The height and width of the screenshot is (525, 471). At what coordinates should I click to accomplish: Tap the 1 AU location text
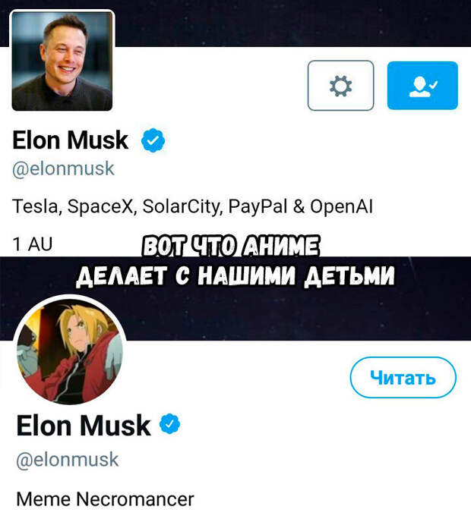(x=33, y=244)
